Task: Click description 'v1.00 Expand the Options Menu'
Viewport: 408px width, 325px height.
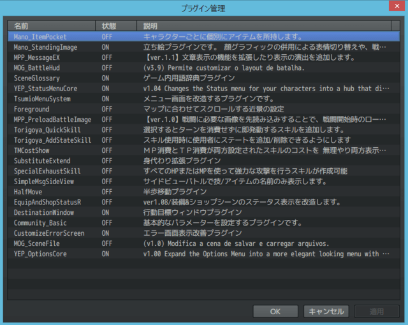Action: click(x=194, y=254)
